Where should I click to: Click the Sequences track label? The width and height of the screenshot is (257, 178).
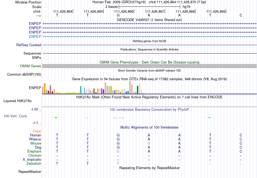click(32, 53)
